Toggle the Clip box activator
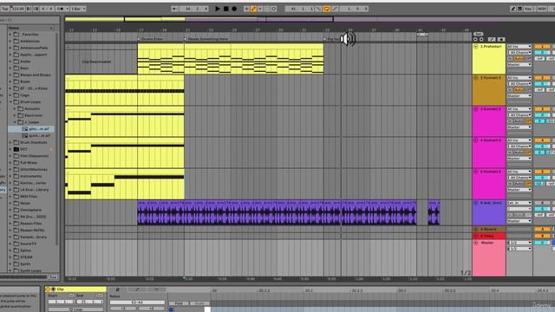Viewport: 555px width, 312px height. [49, 289]
